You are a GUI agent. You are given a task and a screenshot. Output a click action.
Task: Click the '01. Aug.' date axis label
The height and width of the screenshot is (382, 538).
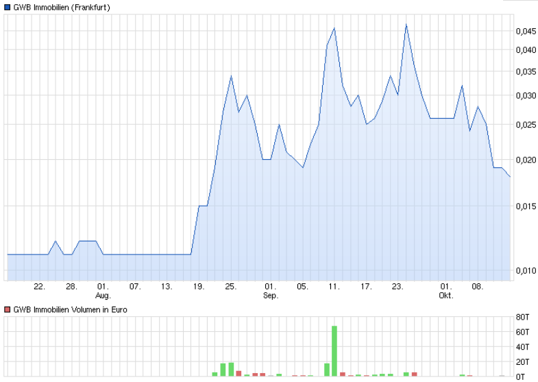click(x=103, y=291)
